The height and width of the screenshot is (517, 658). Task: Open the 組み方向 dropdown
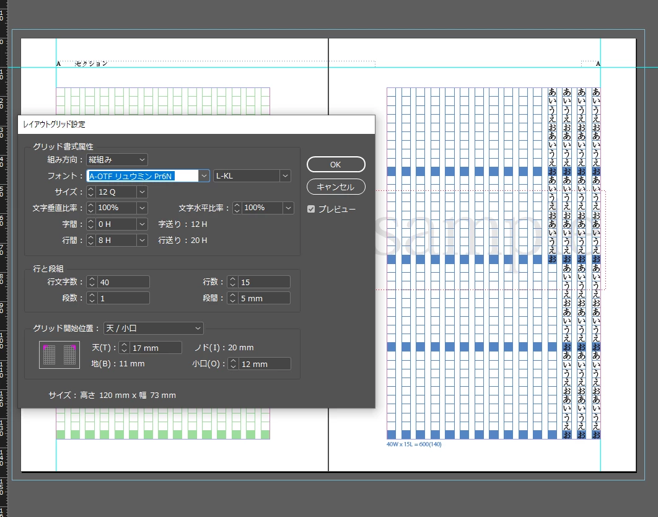point(117,159)
